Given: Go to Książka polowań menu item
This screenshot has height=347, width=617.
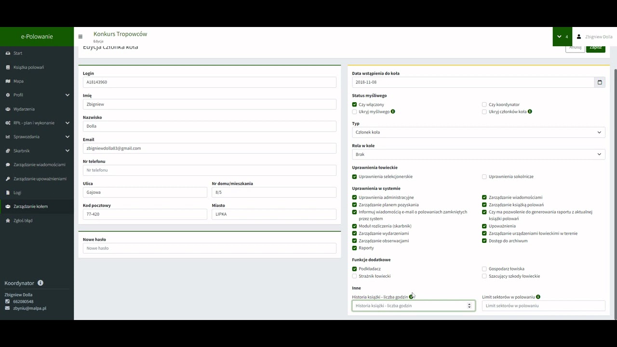Looking at the screenshot, I should pyautogui.click(x=37, y=67).
